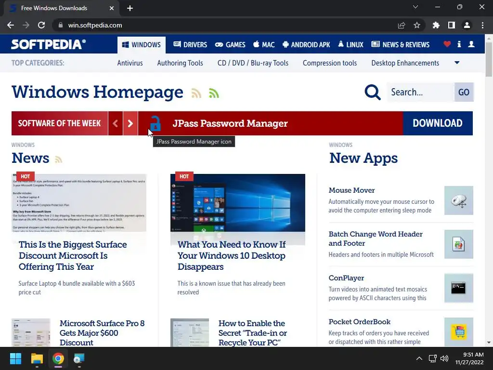The height and width of the screenshot is (370, 493).
Task: Go back with the browser back arrow
Action: 11,25
